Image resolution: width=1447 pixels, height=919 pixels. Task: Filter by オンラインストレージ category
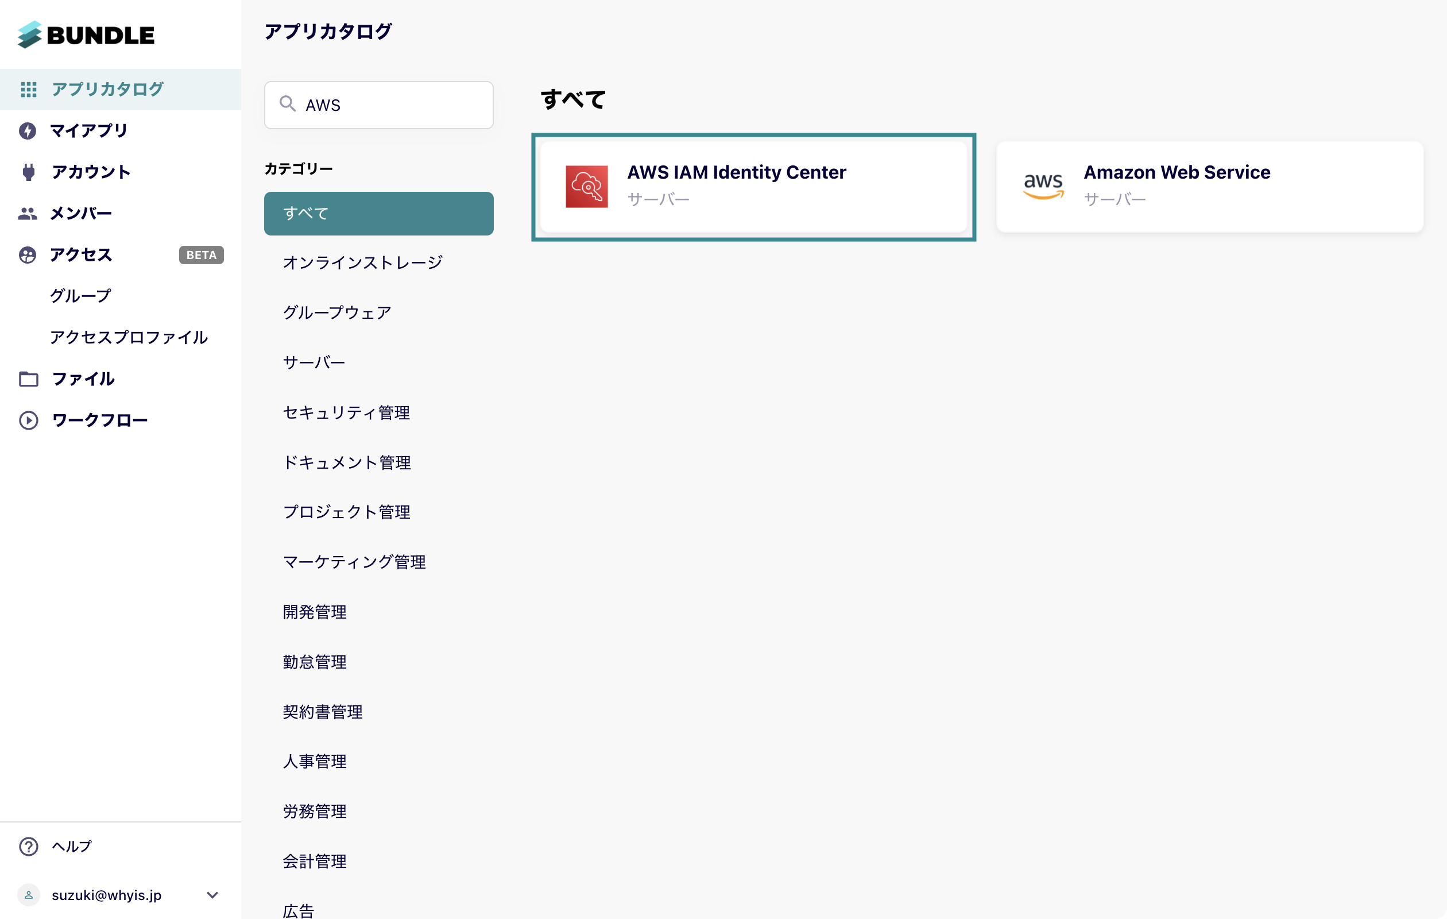tap(363, 263)
